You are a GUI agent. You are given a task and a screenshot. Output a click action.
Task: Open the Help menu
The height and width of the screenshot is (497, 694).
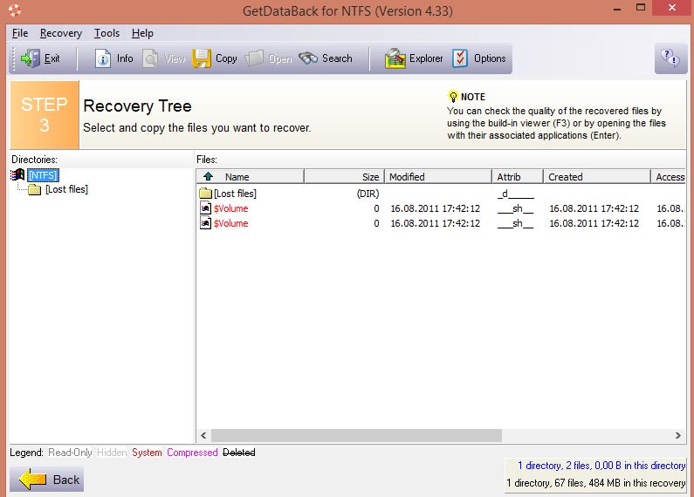[x=142, y=33]
